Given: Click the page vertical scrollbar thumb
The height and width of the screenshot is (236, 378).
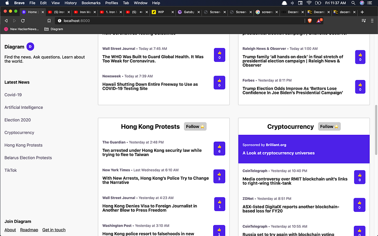Looking at the screenshot, I should click(x=376, y=130).
